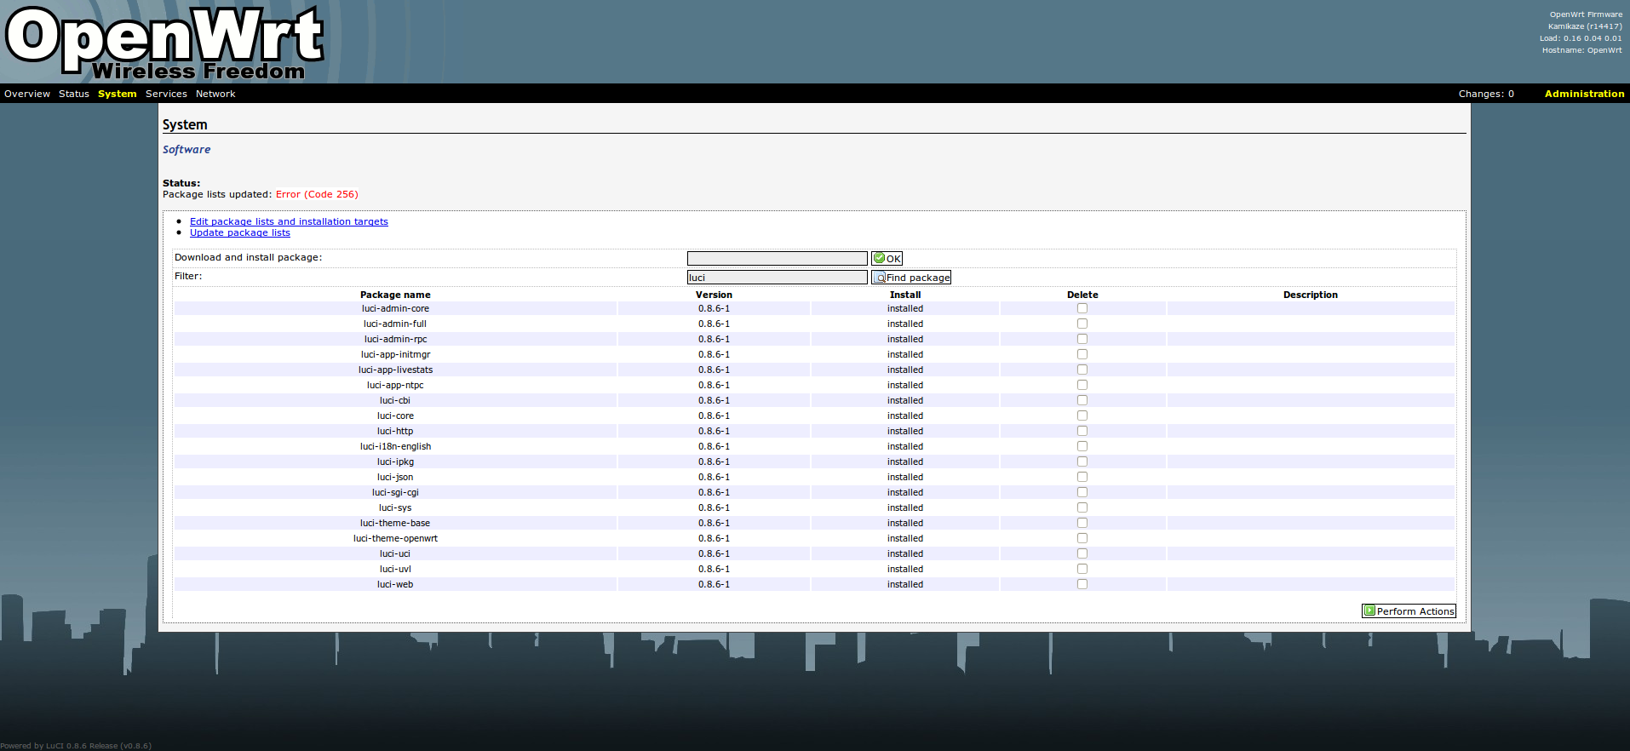1630x751 pixels.
Task: Click the Software section heading
Action: click(187, 149)
